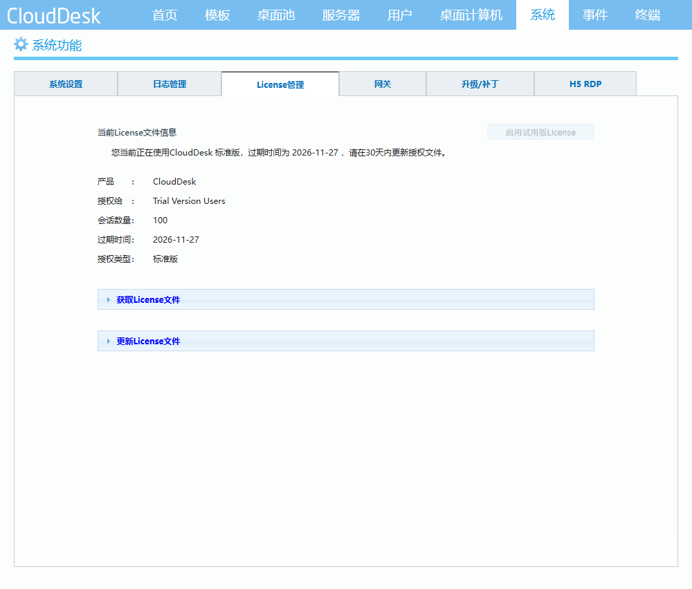This screenshot has width=692, height=589.
Task: Click the session count value 100
Action: [x=161, y=221]
